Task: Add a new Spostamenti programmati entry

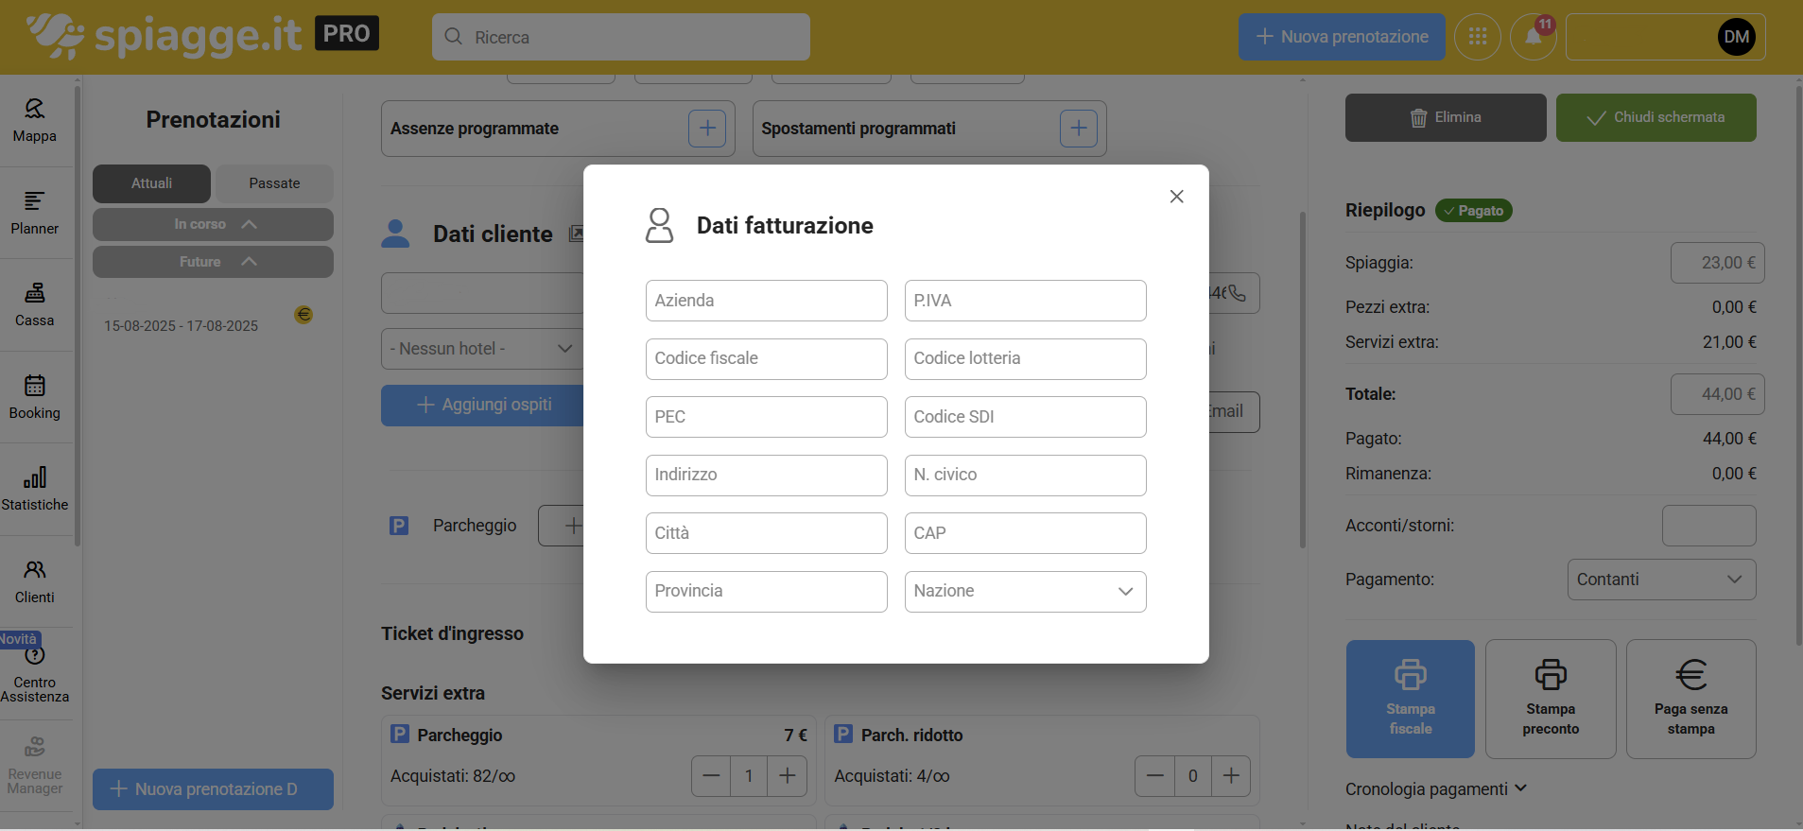Action: [1079, 129]
